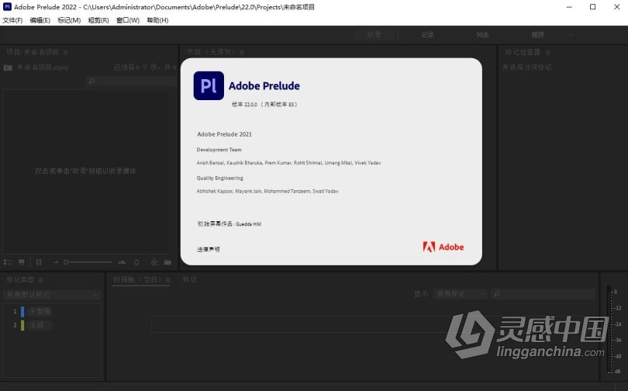Open the 所有标记 display dropdown
The image size is (628, 391).
click(461, 294)
